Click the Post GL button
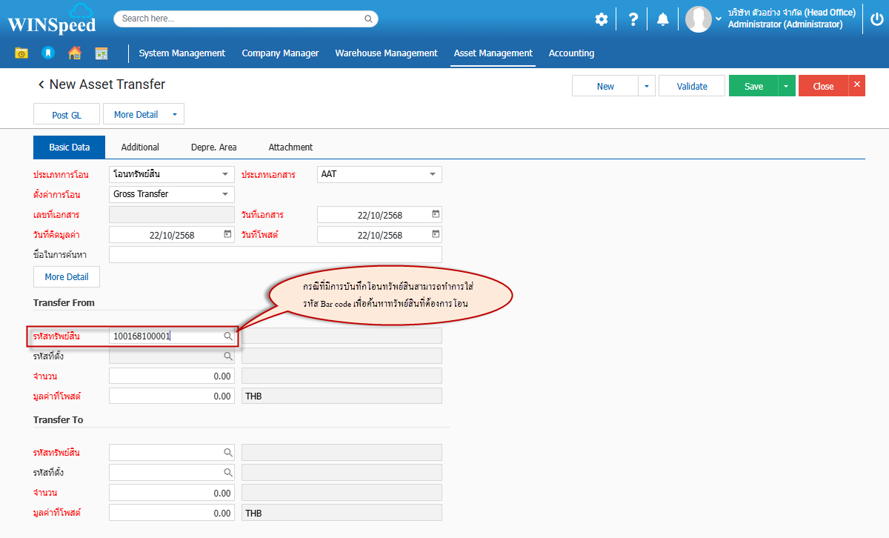Viewport: 889px width, 538px height. click(67, 115)
